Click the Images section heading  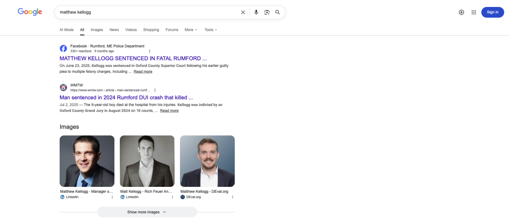[69, 126]
